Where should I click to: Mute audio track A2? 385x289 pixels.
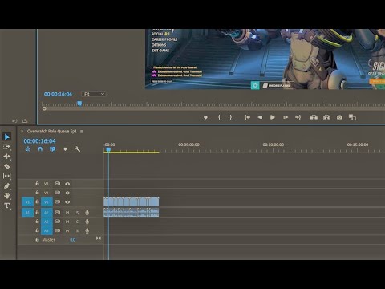point(67,222)
